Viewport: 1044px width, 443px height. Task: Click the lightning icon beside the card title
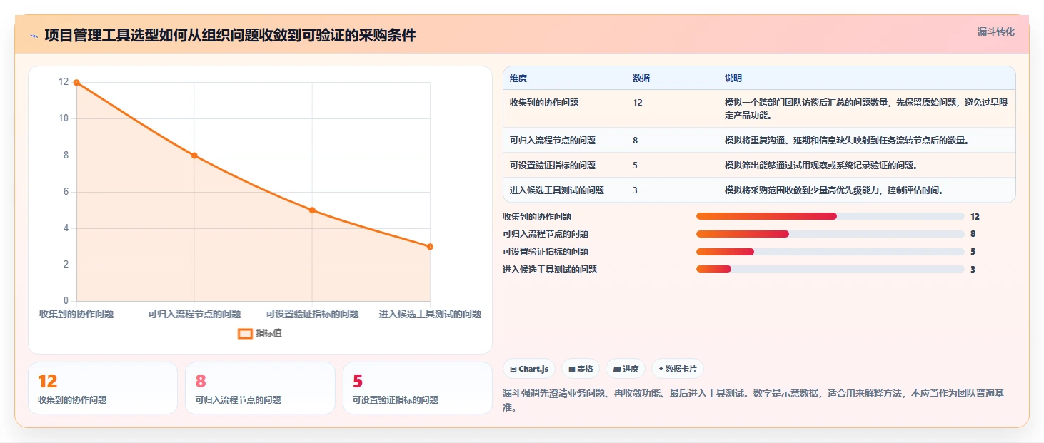[x=34, y=36]
